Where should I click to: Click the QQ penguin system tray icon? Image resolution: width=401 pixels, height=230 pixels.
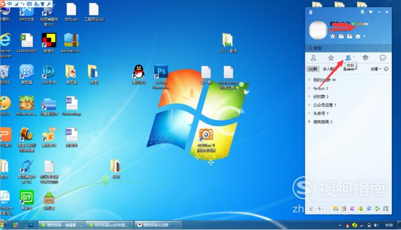tap(347, 225)
